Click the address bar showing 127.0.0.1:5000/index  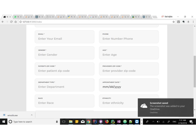pos(97,22)
